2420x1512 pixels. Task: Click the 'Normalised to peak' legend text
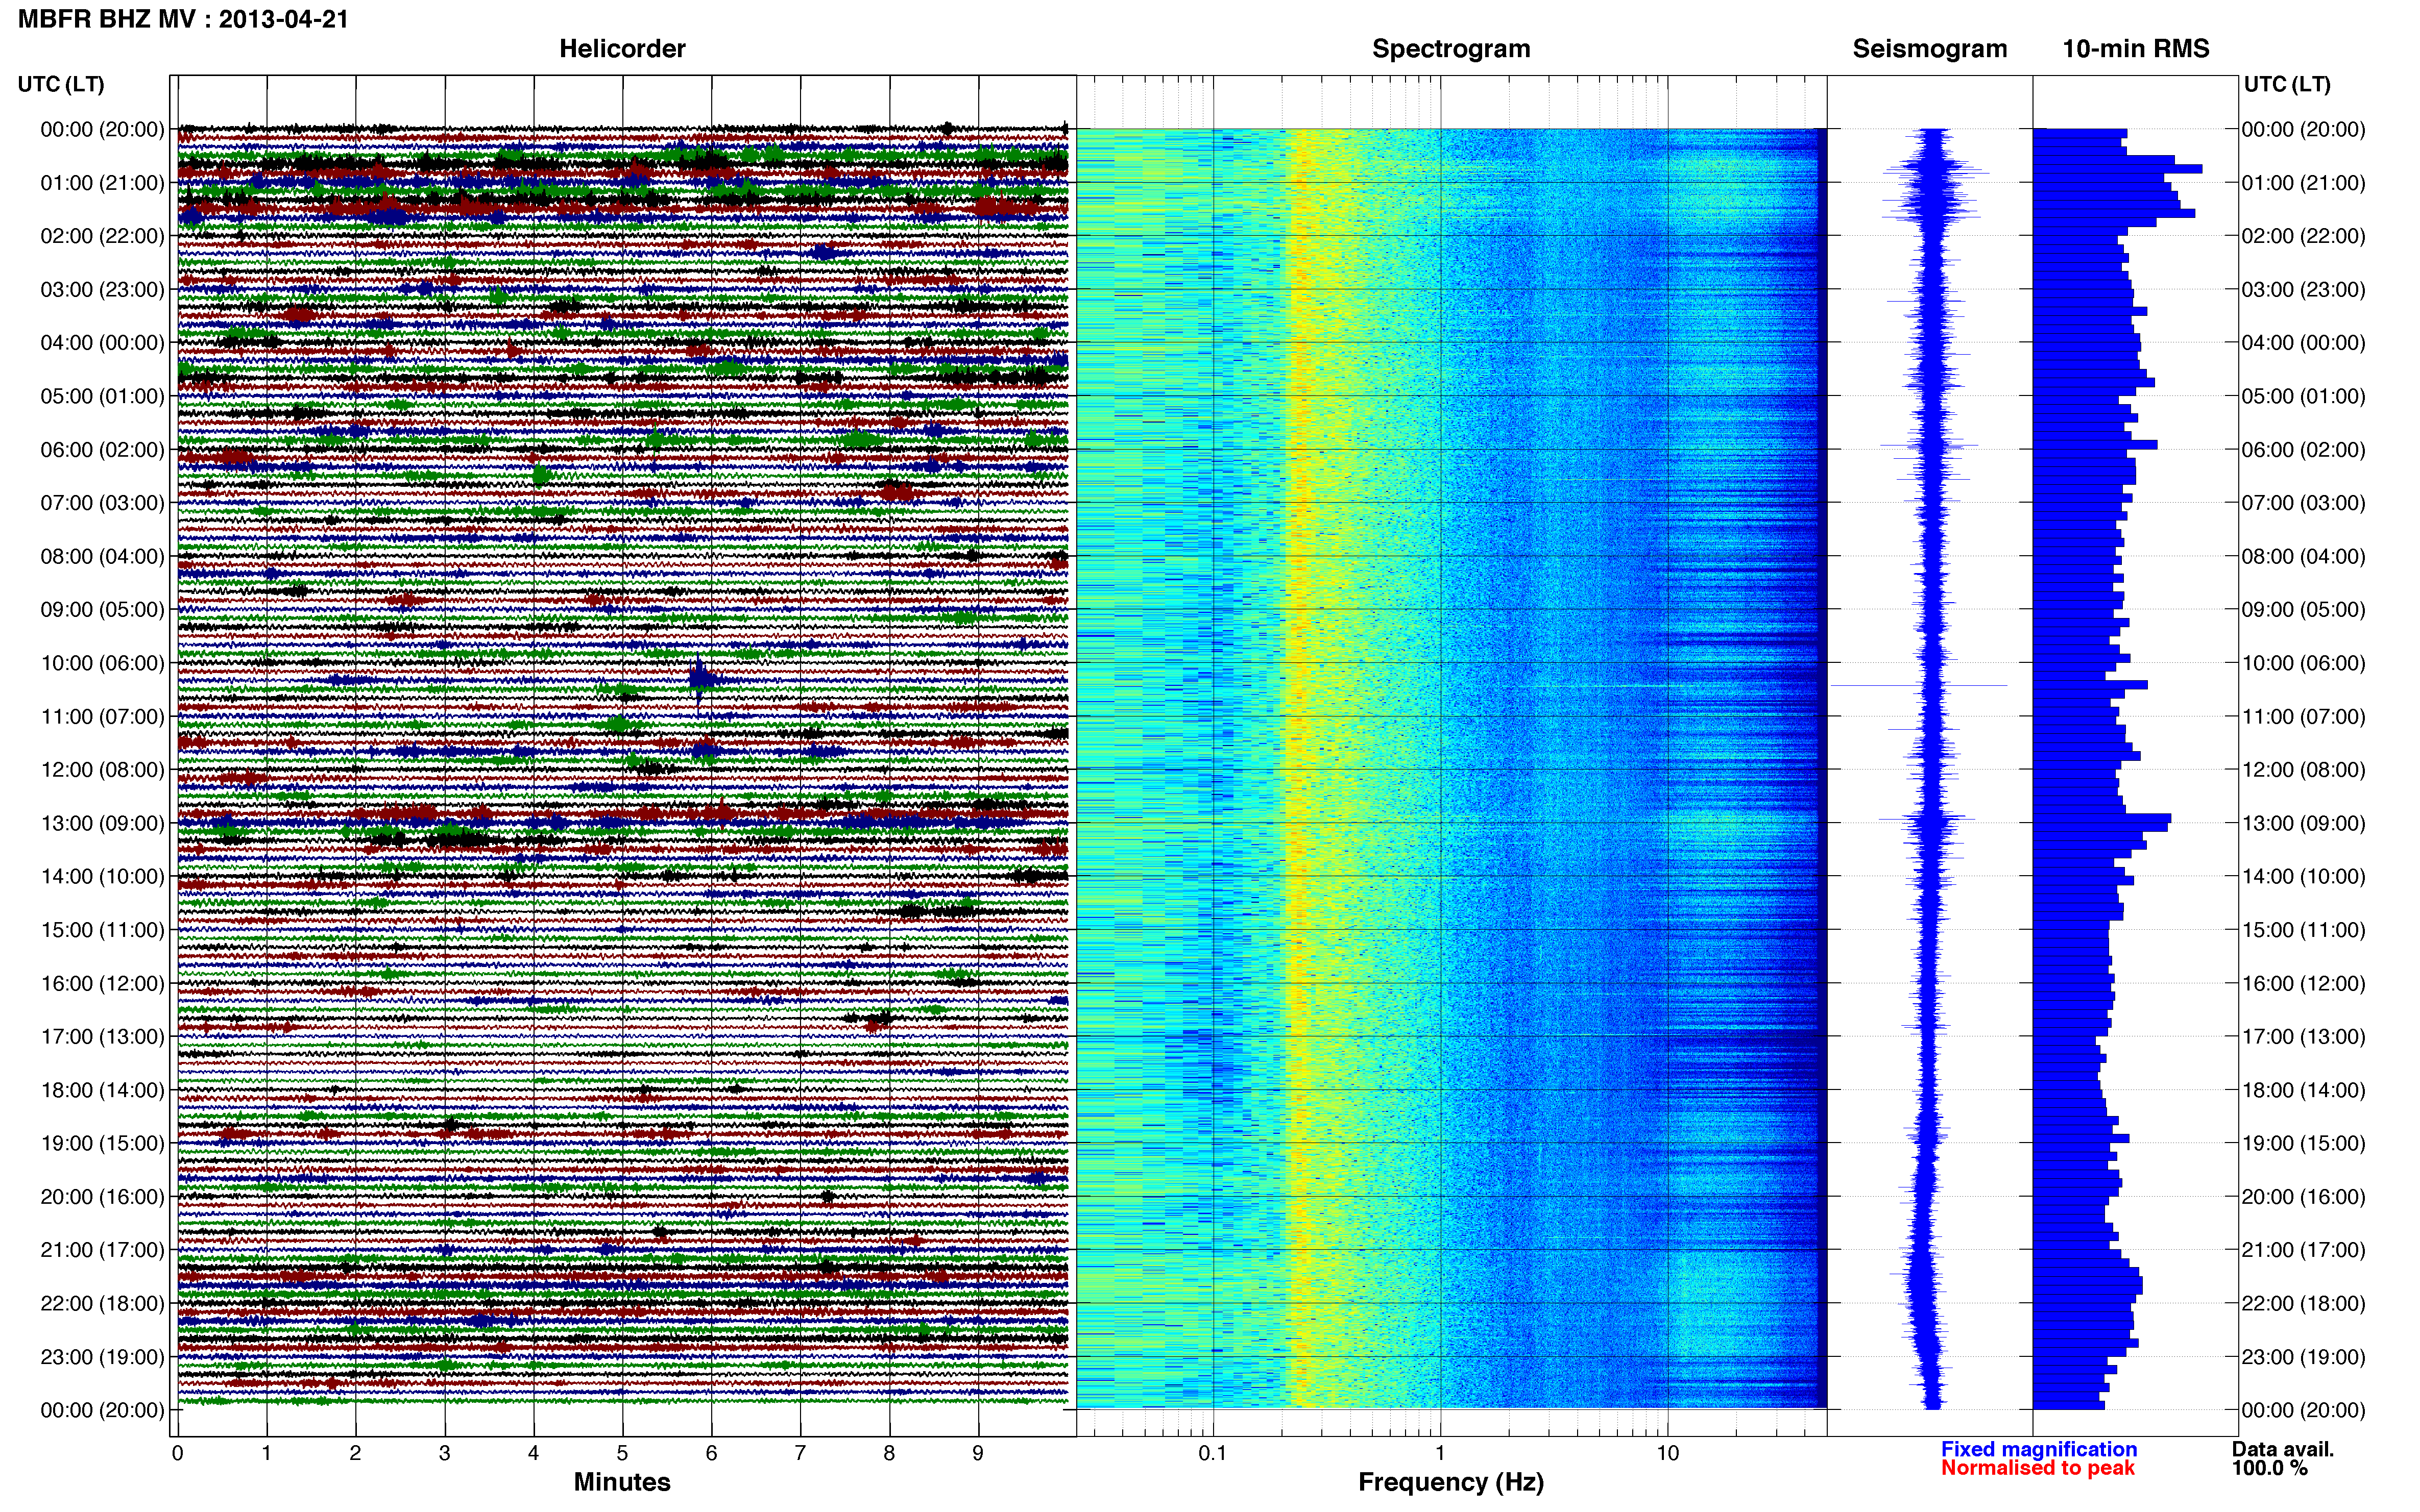pyautogui.click(x=2038, y=1468)
